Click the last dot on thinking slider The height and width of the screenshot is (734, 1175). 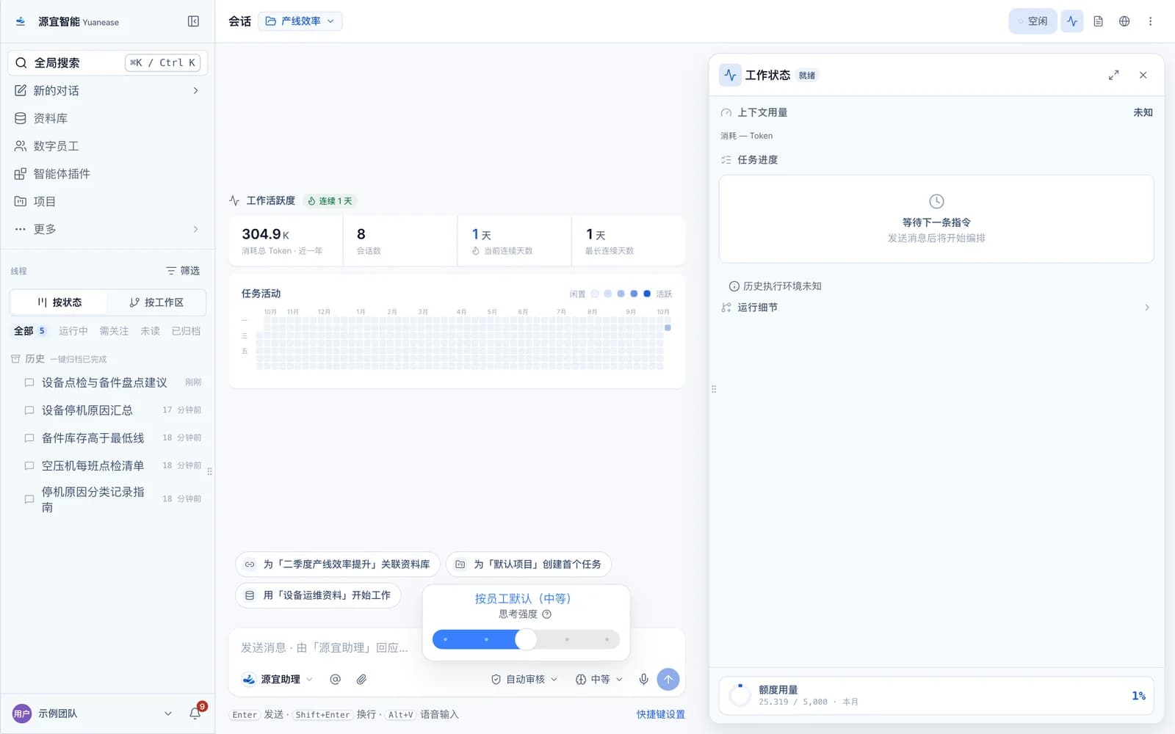click(607, 639)
